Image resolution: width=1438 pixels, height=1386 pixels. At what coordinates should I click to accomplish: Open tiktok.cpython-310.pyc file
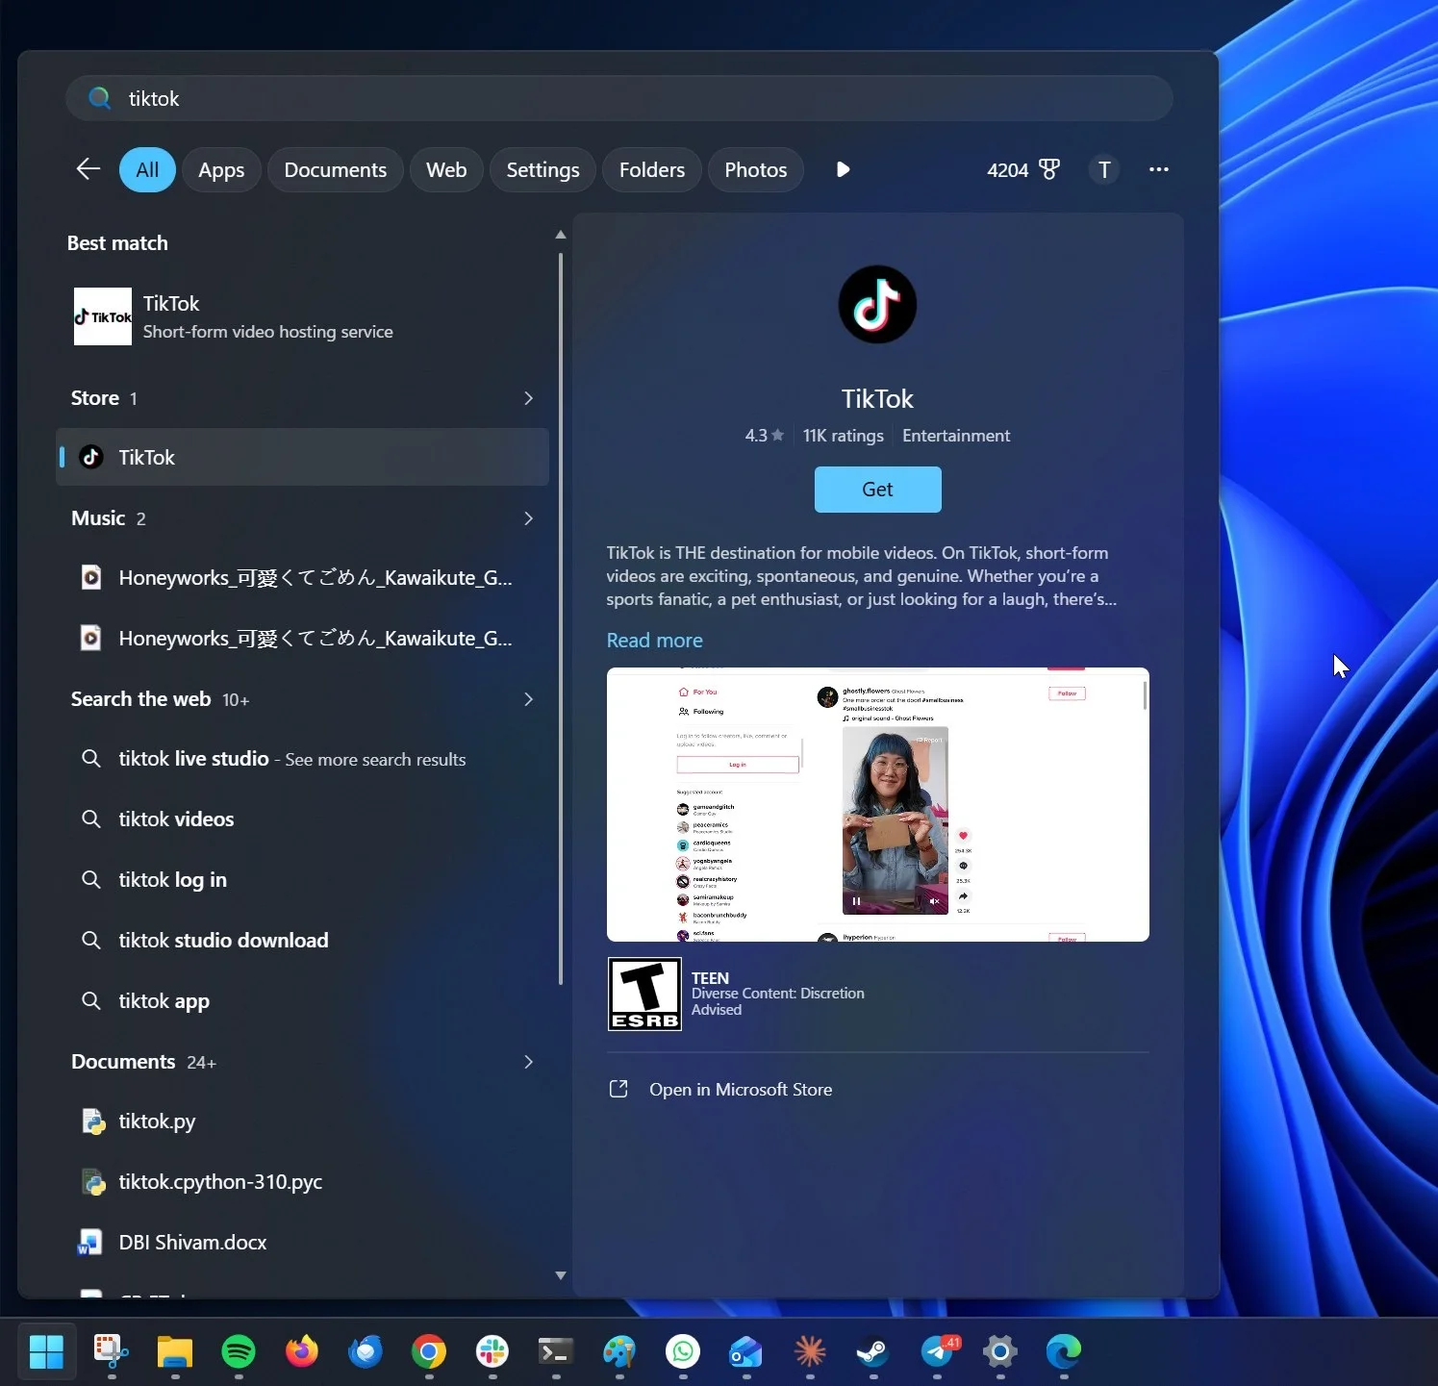pos(302,1182)
